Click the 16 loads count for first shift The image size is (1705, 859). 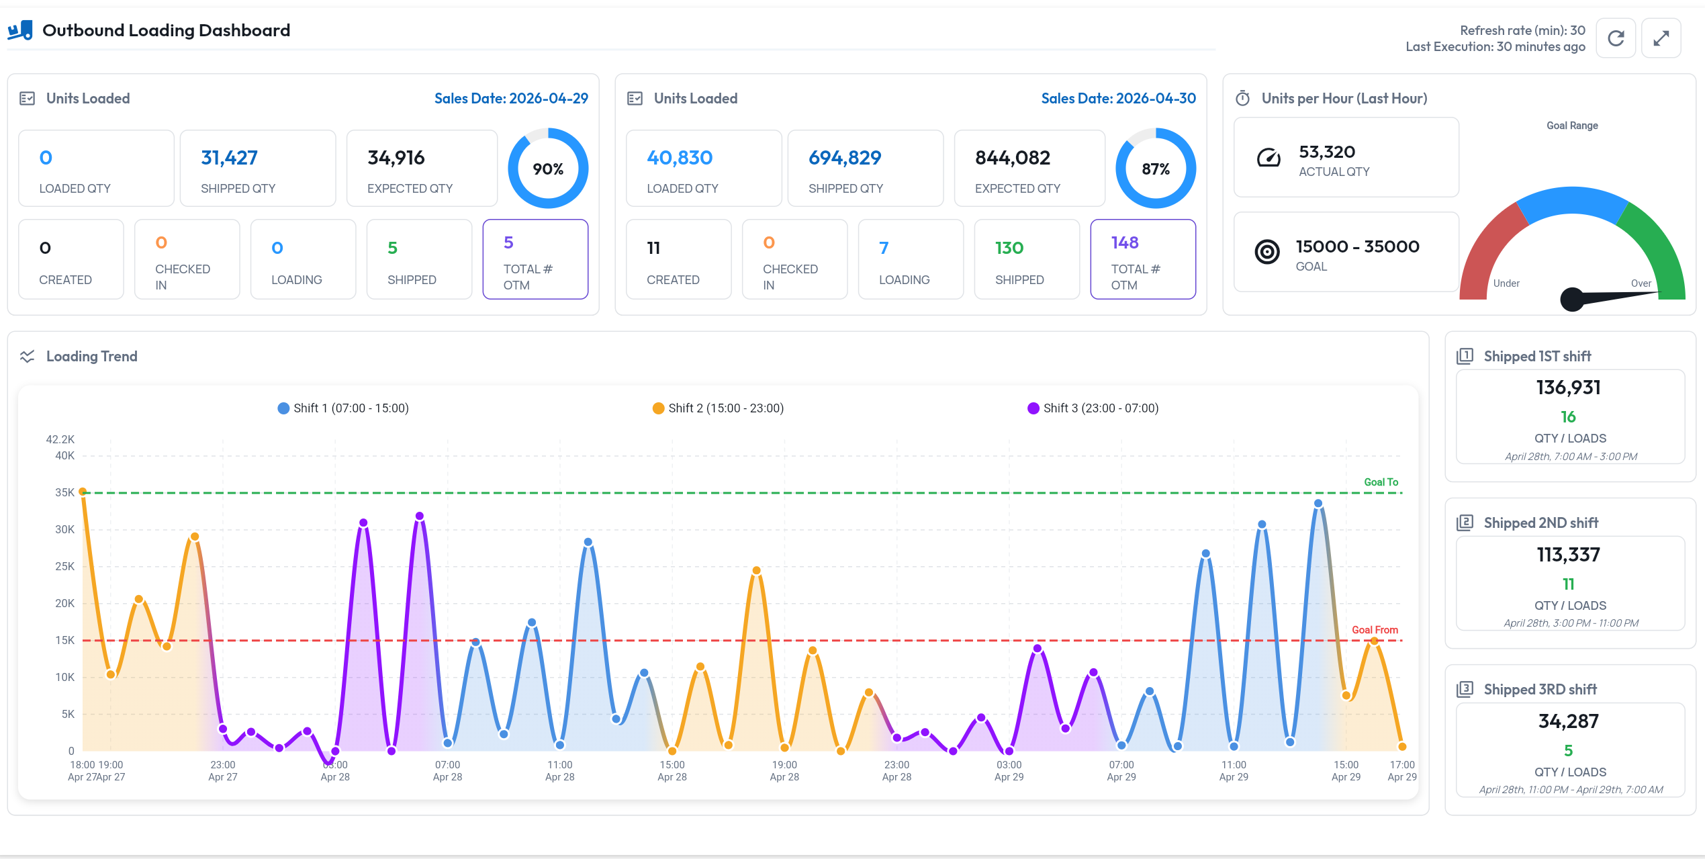[1569, 417]
